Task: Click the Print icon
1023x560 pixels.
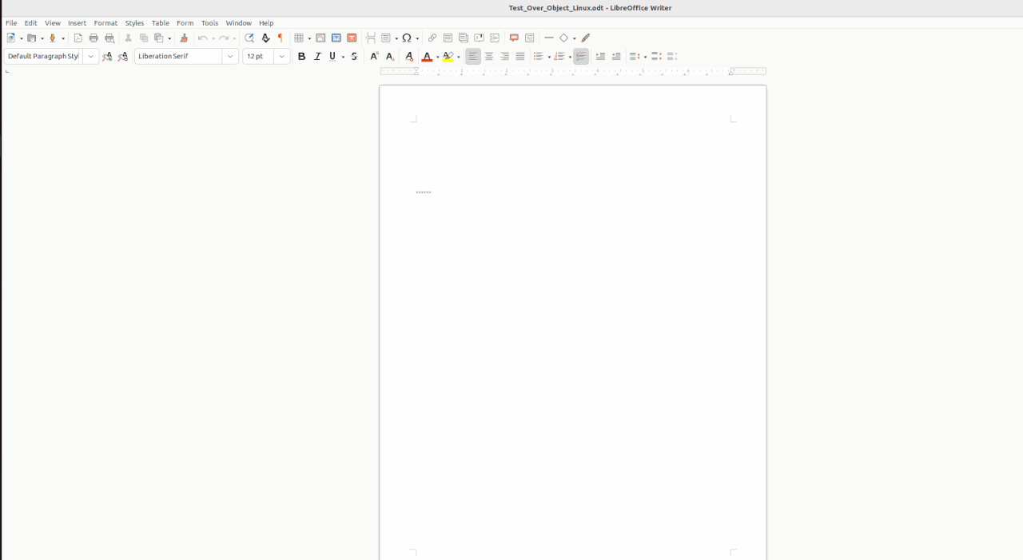Action: (94, 38)
